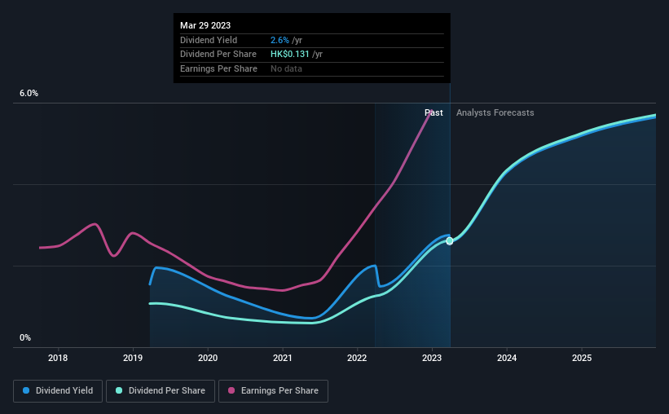Click the 2025 x-axis label
Viewport: 669px width, 414px height.
coord(582,358)
